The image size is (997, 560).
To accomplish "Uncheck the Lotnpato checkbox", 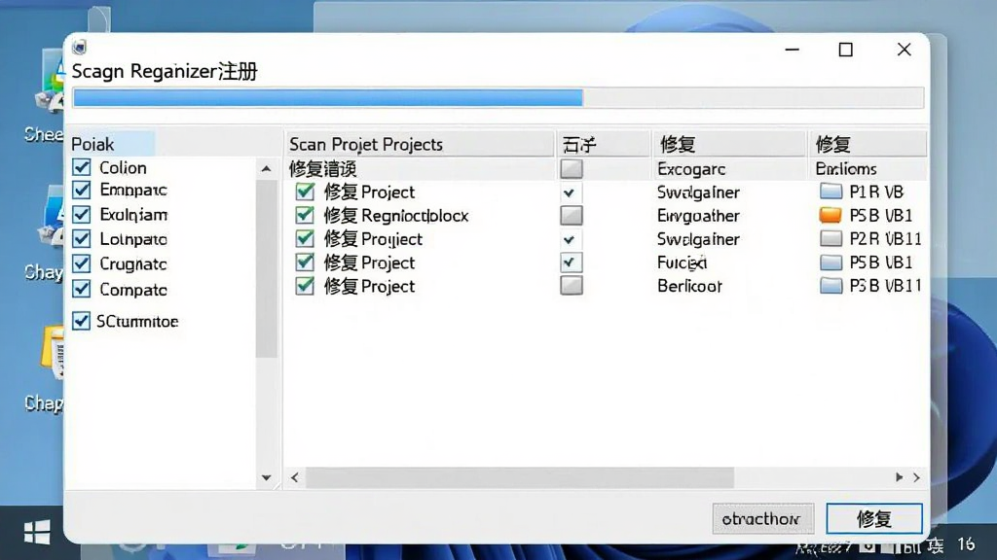I will click(x=82, y=239).
